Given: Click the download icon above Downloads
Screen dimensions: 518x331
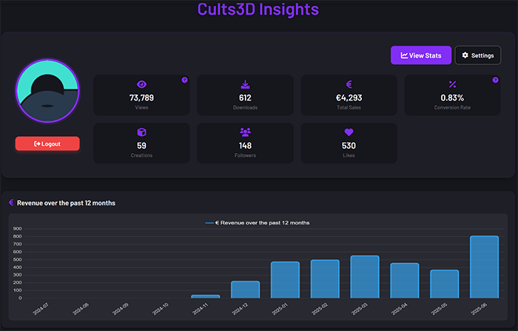Looking at the screenshot, I should [245, 85].
